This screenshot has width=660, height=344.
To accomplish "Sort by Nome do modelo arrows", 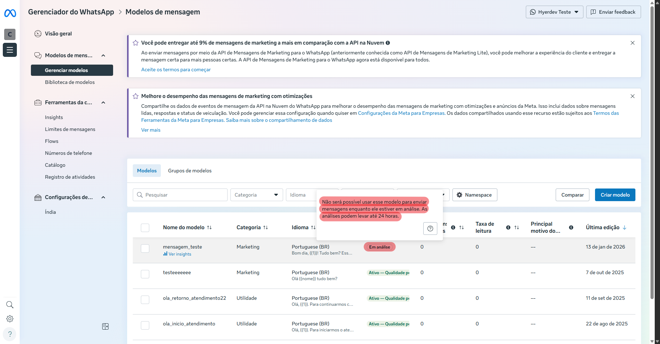I will coord(209,227).
